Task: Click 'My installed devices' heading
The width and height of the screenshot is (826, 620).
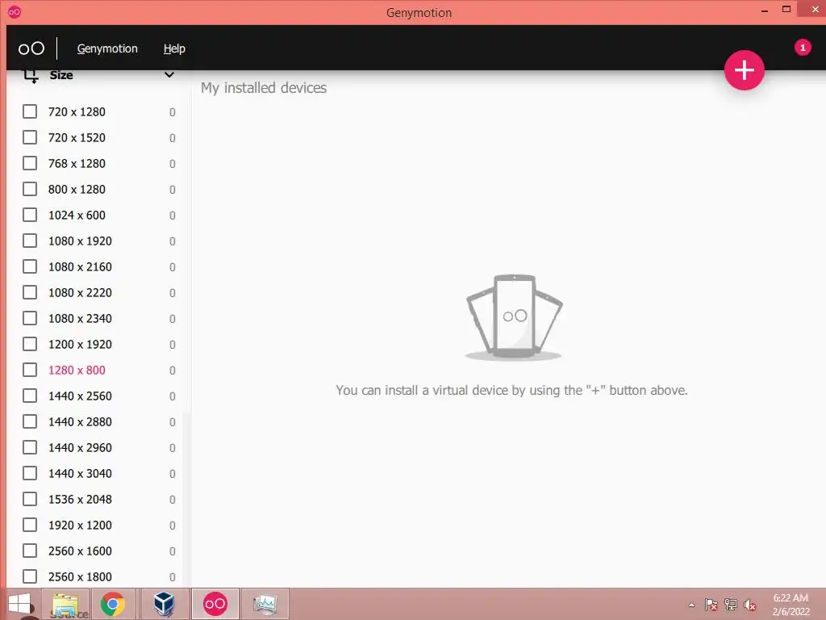Action: click(264, 88)
